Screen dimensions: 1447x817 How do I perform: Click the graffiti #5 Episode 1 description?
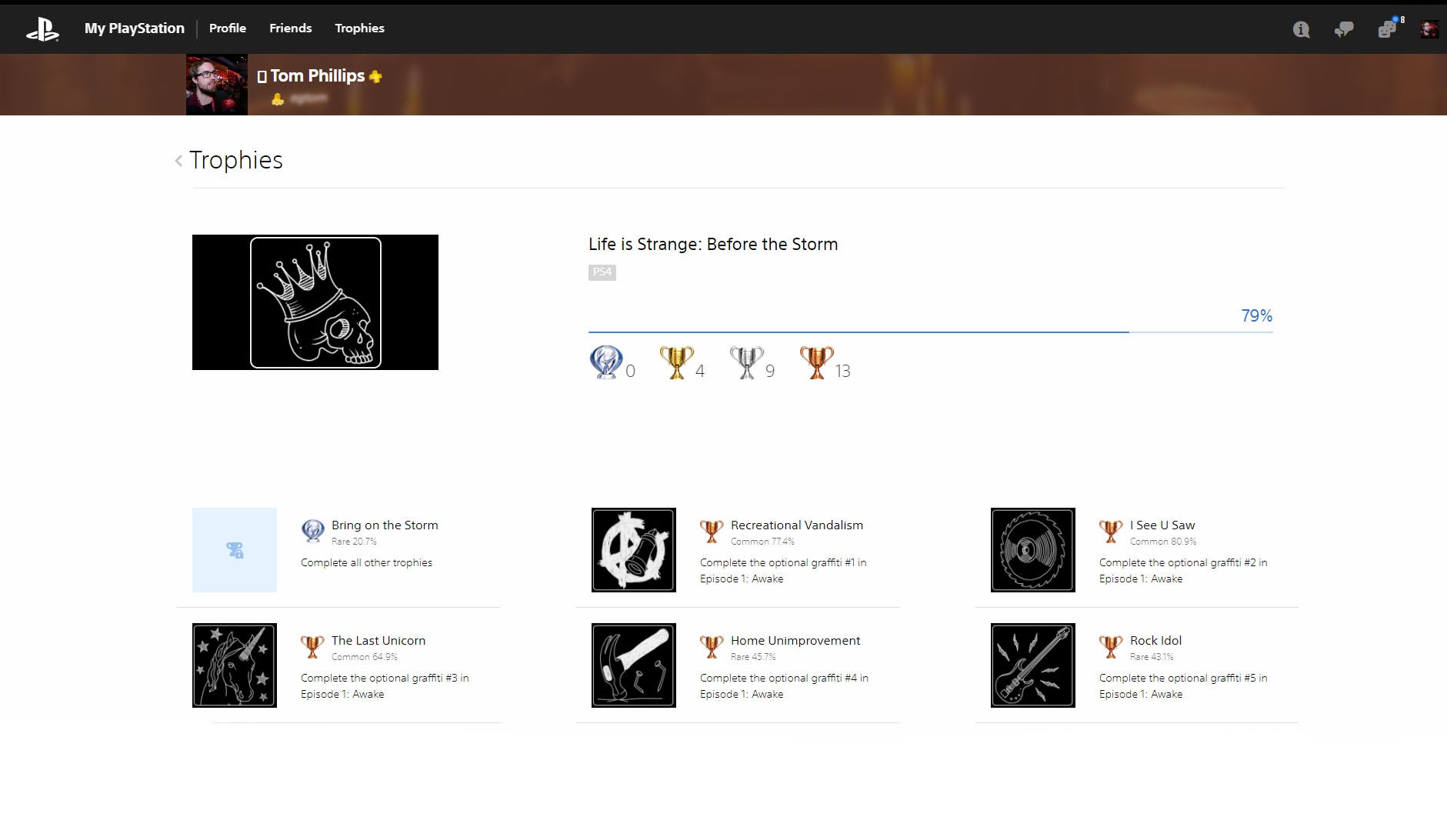click(1183, 686)
